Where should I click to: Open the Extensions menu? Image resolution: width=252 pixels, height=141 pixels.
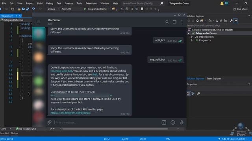click(91, 4)
